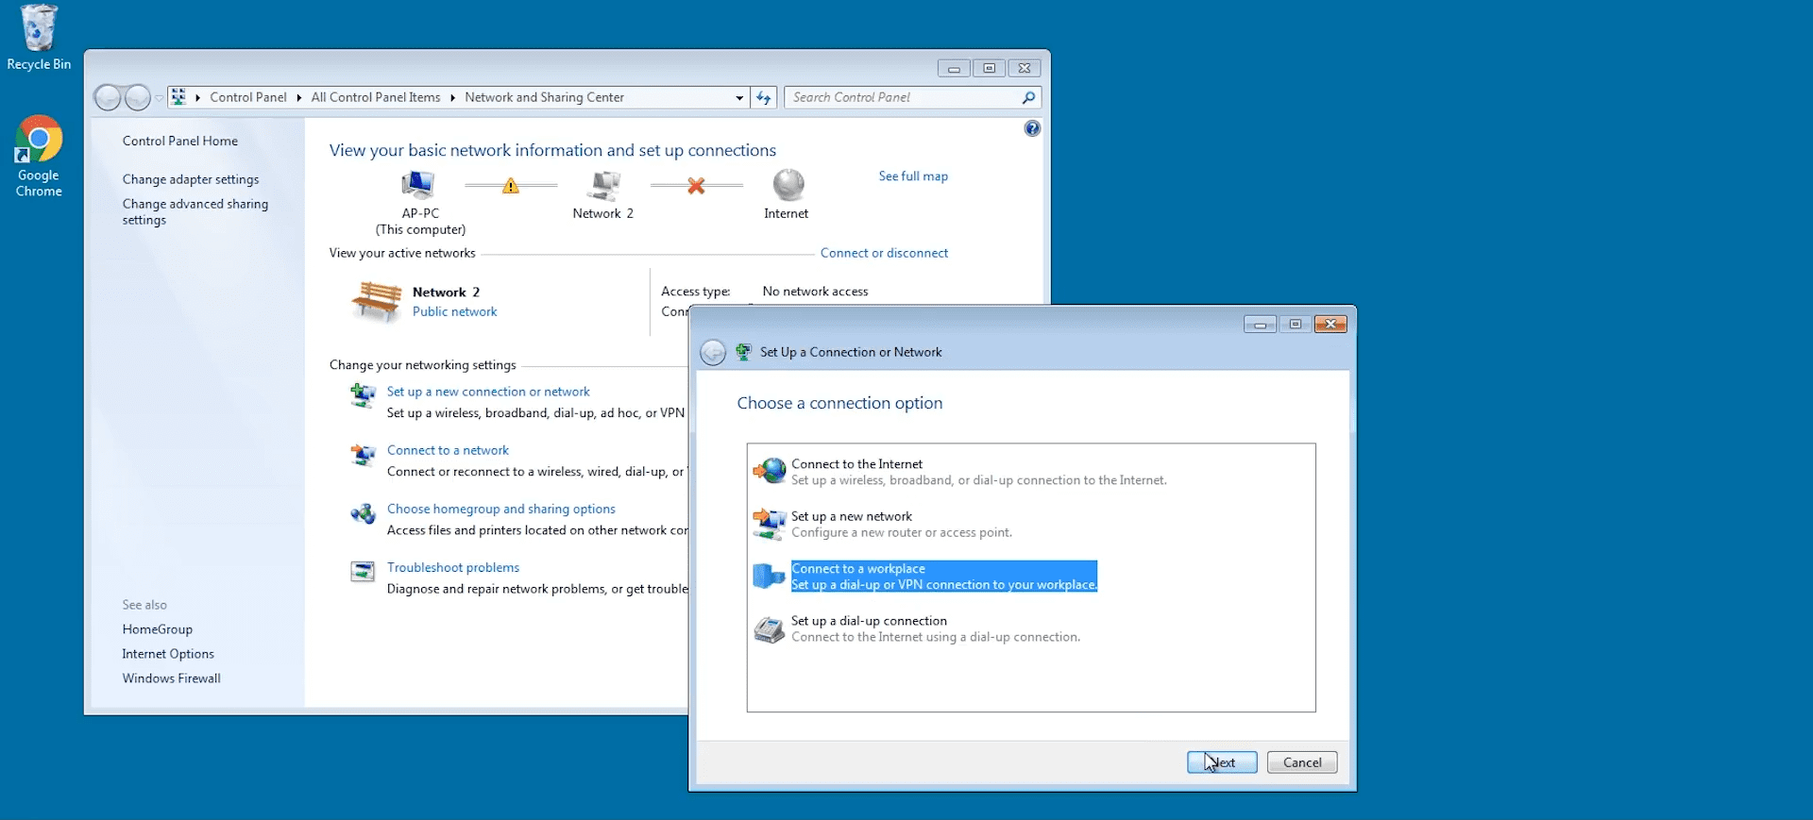Click the phone icon for dial-up connection
This screenshot has width=1813, height=820.
[770, 628]
